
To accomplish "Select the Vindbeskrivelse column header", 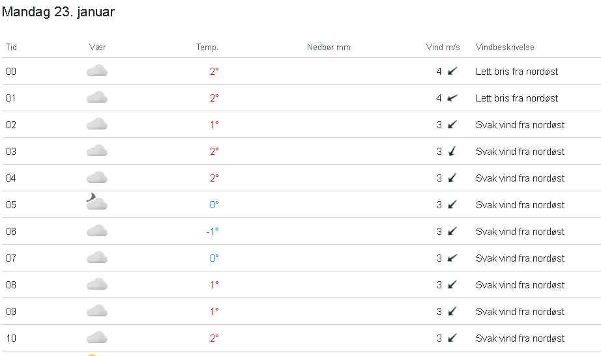I will tap(505, 47).
